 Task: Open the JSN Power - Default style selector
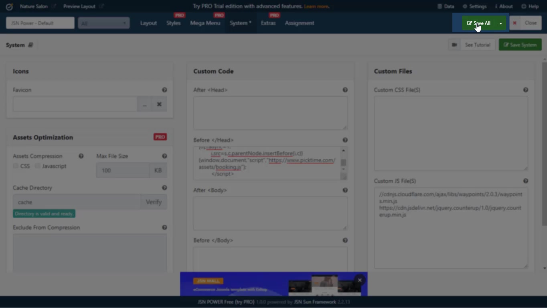tap(40, 23)
